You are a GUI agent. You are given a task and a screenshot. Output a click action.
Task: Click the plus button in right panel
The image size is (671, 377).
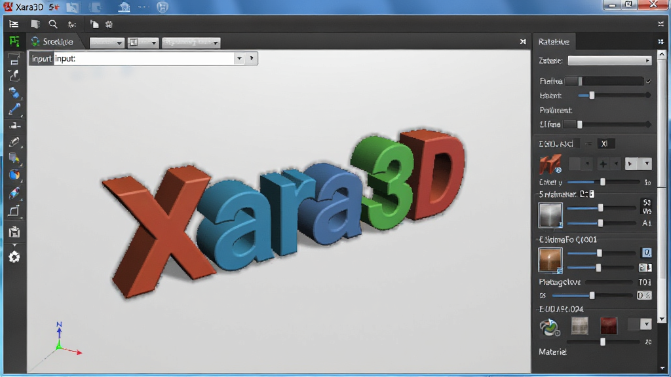(x=603, y=164)
